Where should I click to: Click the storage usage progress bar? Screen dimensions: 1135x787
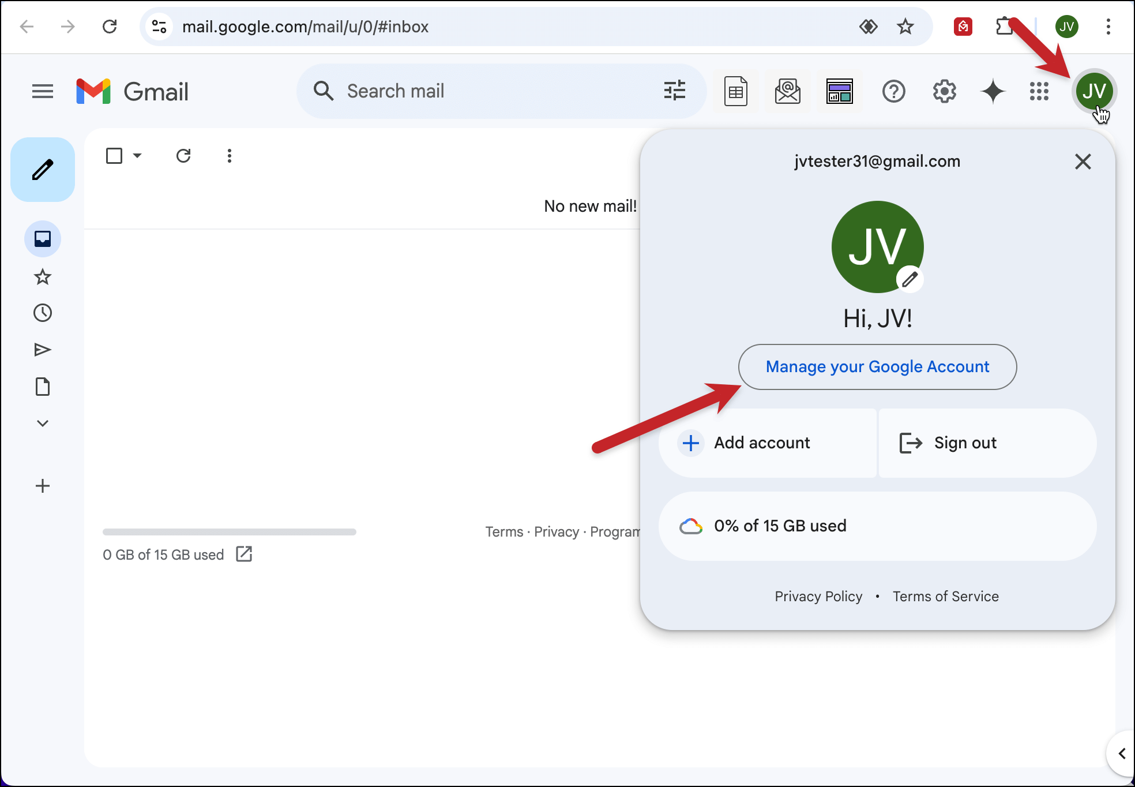[x=230, y=532]
